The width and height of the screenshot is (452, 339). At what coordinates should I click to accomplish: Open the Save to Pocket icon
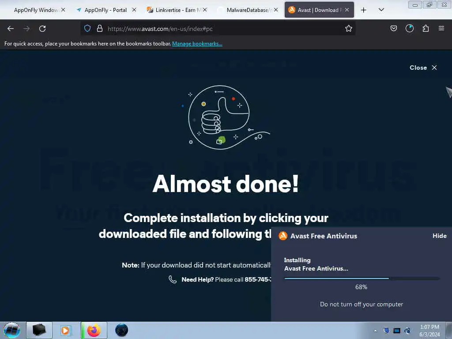click(x=393, y=28)
